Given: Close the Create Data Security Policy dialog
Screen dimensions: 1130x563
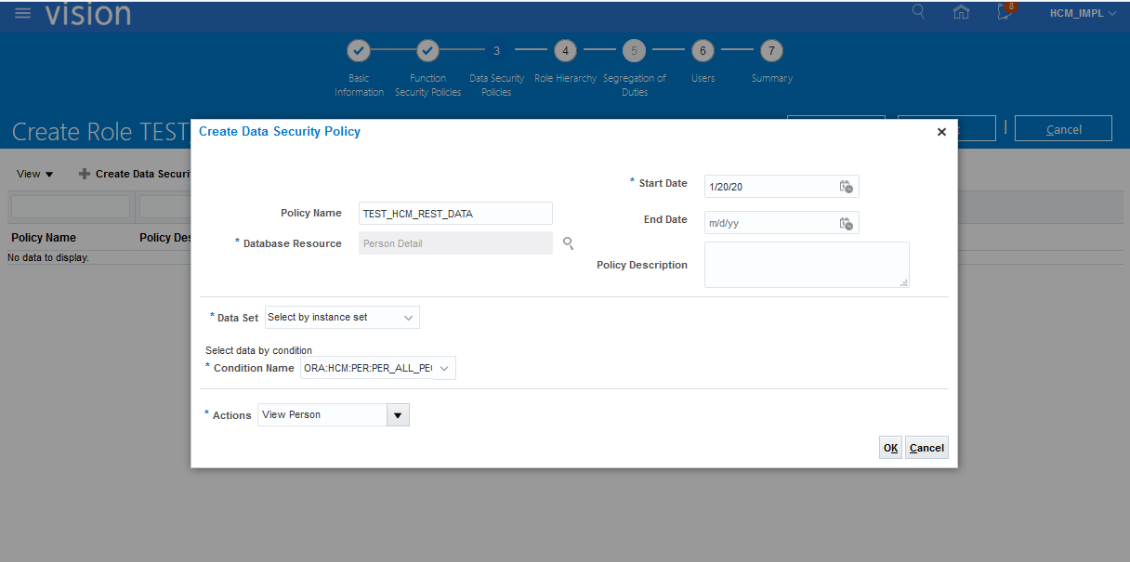Looking at the screenshot, I should pyautogui.click(x=941, y=132).
